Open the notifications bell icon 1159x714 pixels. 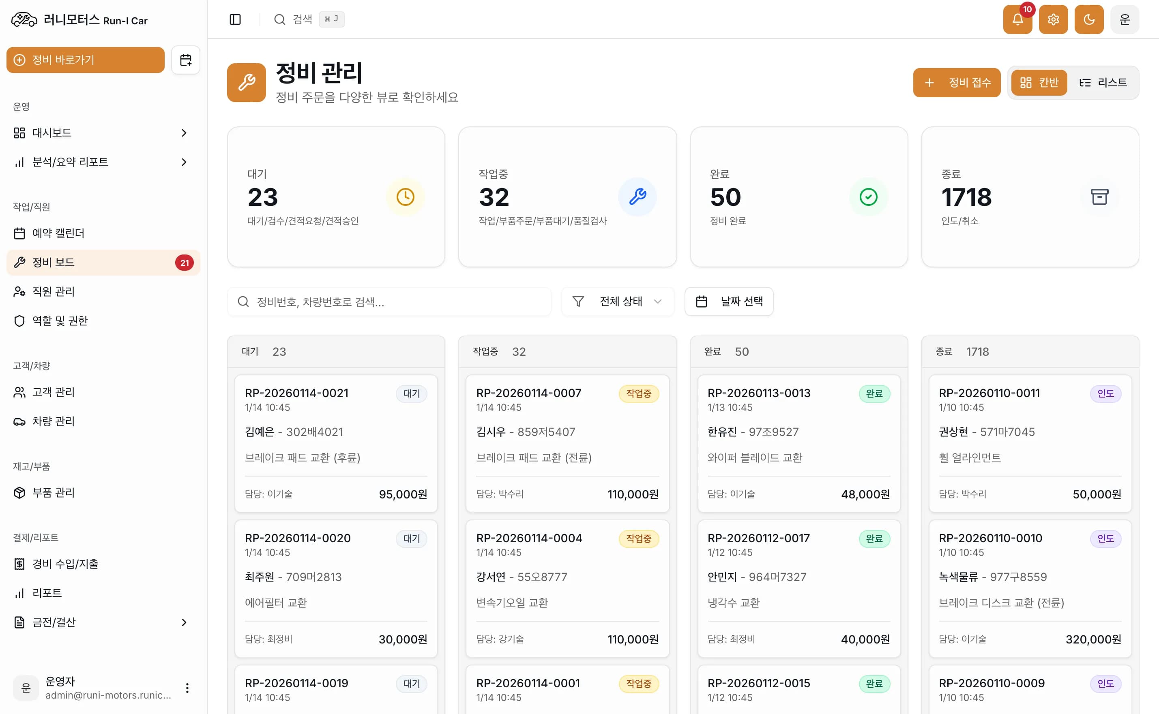[1017, 19]
